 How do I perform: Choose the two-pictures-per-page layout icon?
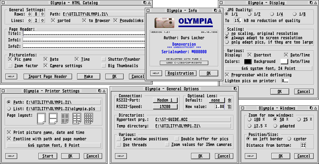[x=53, y=119]
